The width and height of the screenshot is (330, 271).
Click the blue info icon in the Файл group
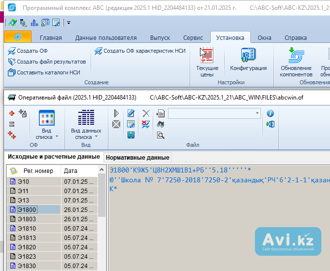click(270, 113)
